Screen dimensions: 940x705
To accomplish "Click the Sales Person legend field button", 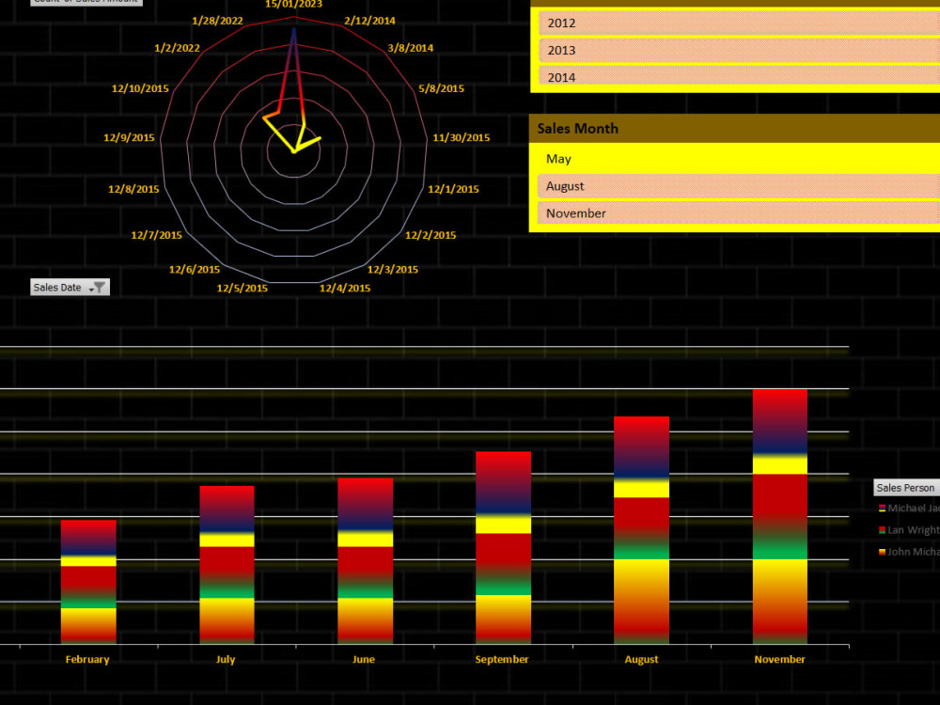I will [906, 488].
